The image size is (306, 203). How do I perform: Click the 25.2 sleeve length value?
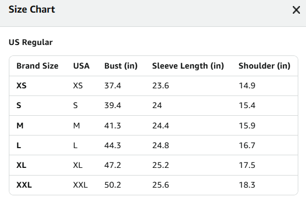click(x=161, y=165)
